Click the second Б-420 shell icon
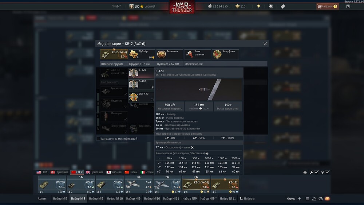Image resolution: width=364 pixels, height=205 pixels. [x=134, y=85]
